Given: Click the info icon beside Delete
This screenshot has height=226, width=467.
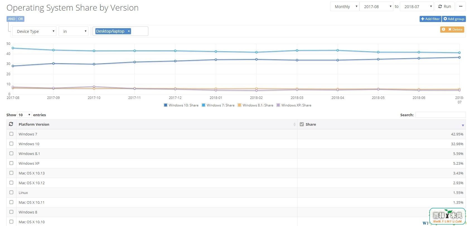Looking at the screenshot, I should click(444, 30).
